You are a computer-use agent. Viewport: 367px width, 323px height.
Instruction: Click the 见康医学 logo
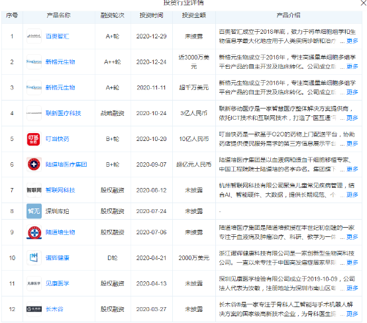[34, 283]
